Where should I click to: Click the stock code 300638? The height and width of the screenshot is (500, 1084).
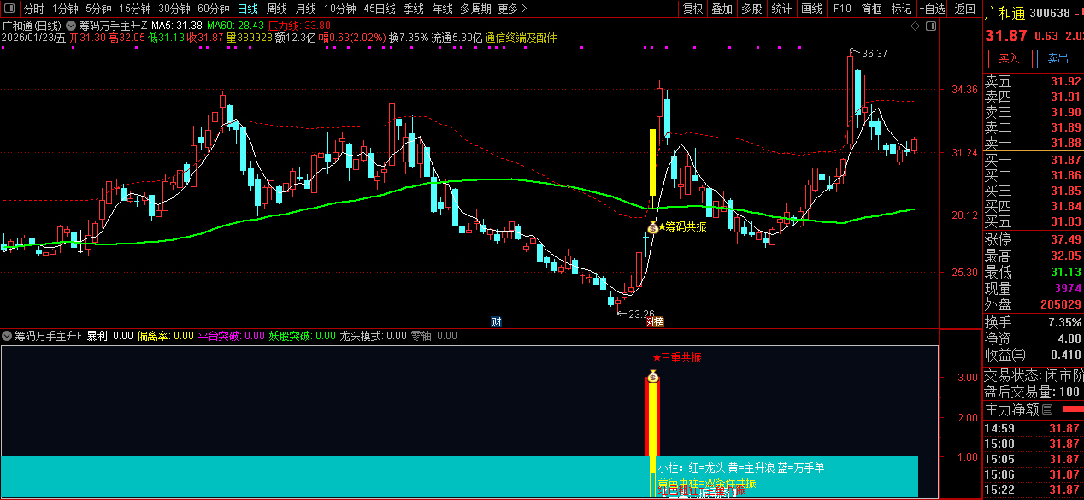click(x=1050, y=13)
